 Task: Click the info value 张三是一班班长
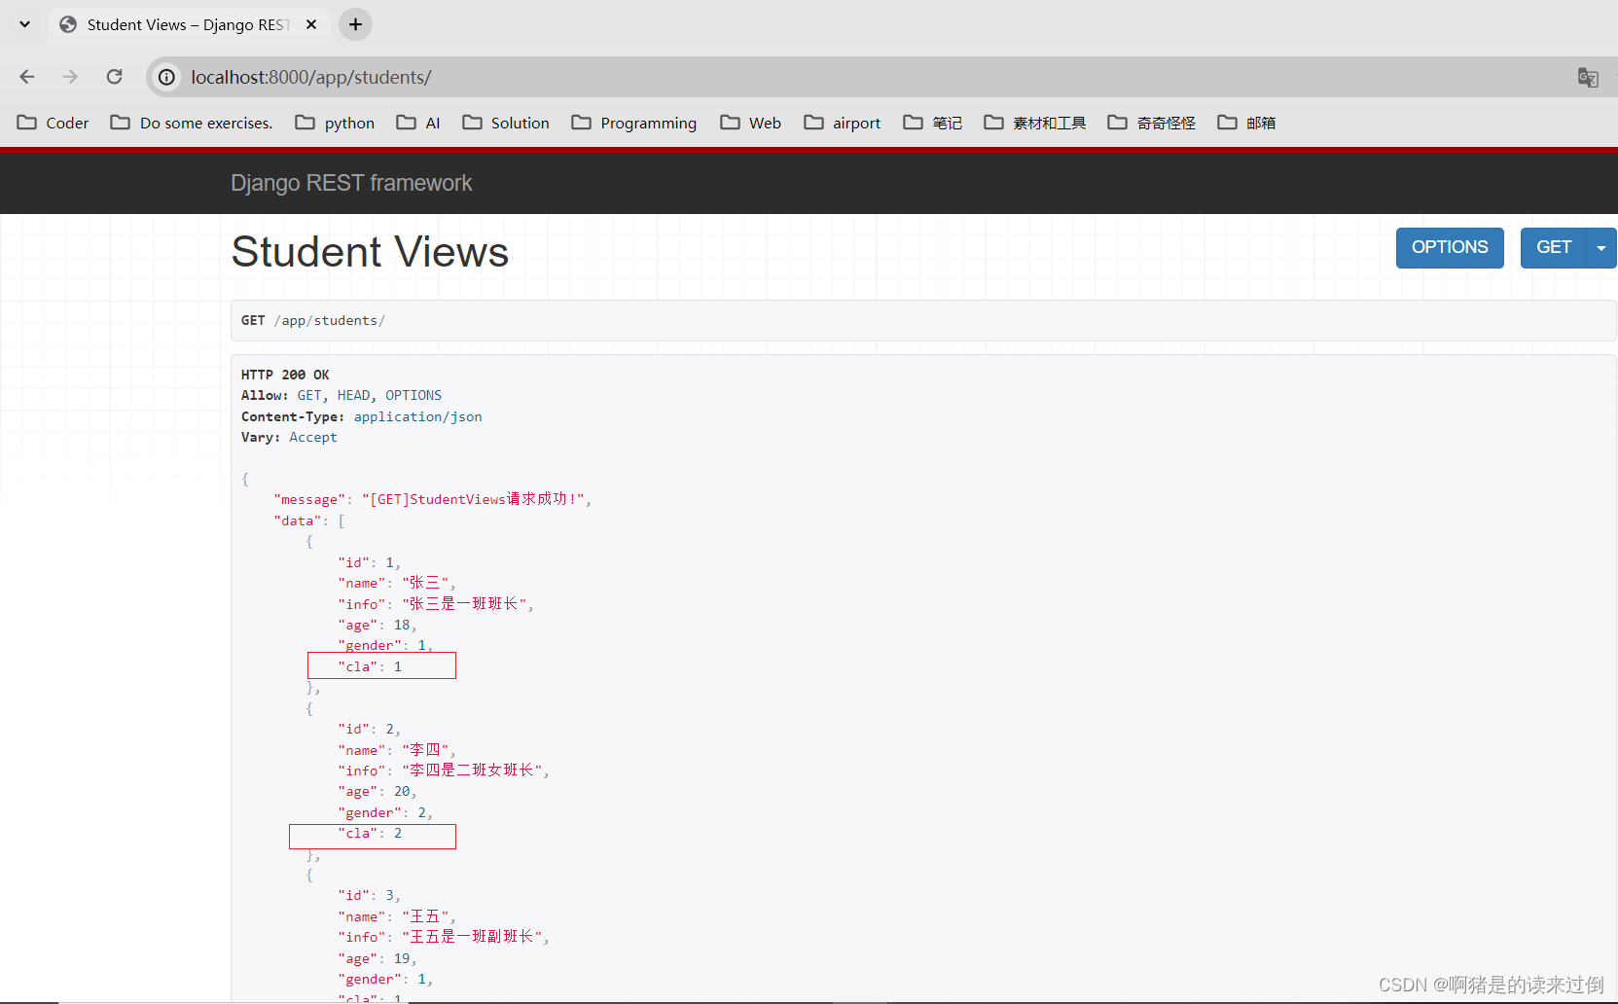pos(465,604)
